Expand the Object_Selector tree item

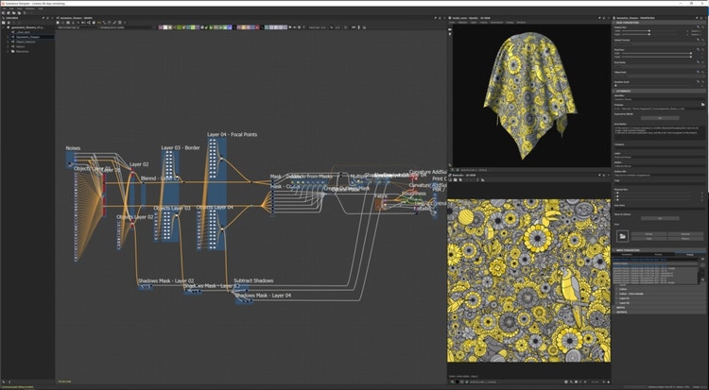tap(7, 41)
